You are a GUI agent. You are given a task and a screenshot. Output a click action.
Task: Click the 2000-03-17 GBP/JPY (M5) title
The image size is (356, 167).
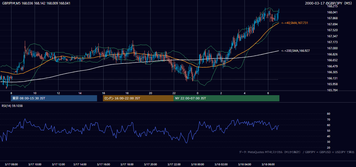[x=329, y=3]
